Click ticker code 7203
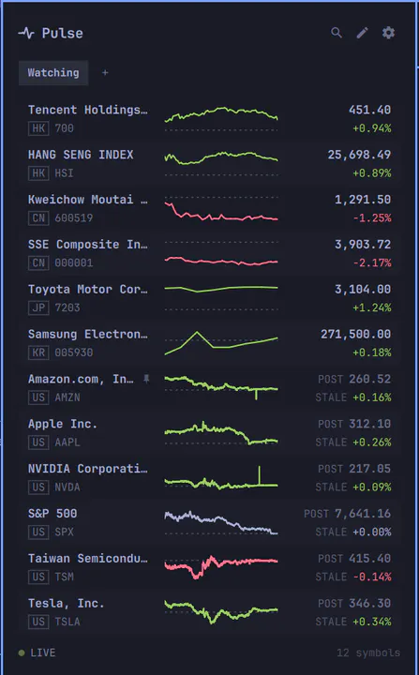 [67, 307]
